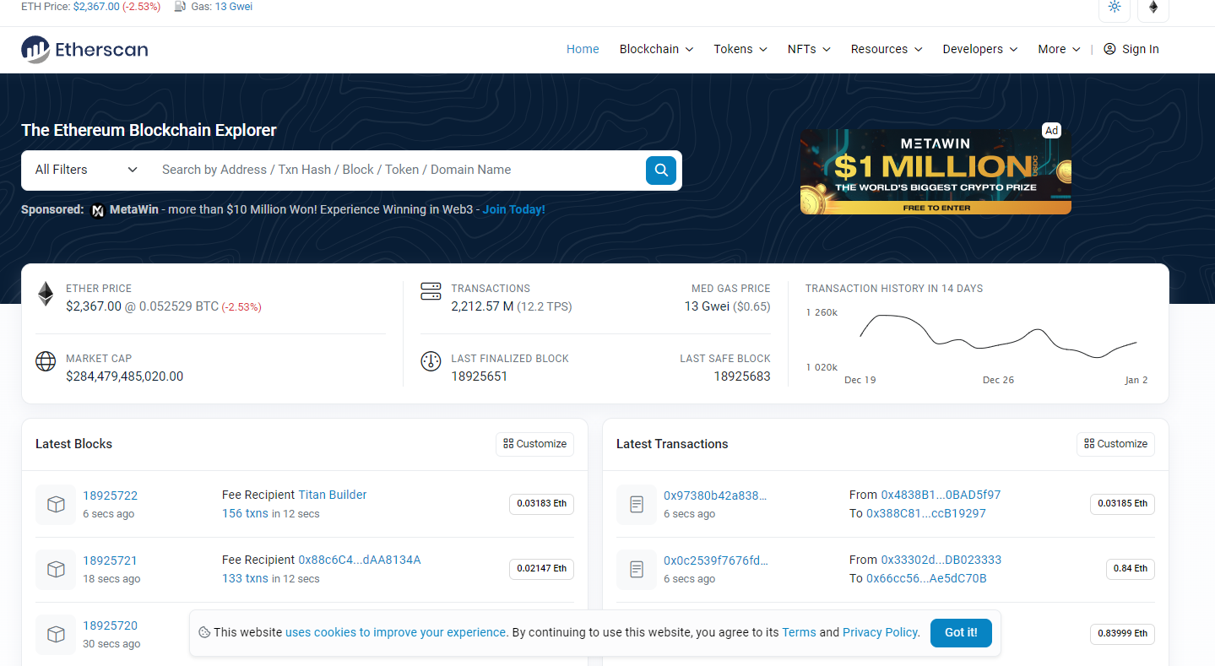Click the MetaWin $1 Million ad banner
Image resolution: width=1215 pixels, height=666 pixels.
[x=936, y=171]
